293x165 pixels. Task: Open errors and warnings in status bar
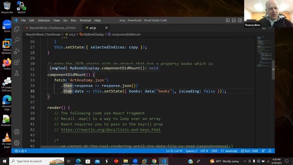tap(21, 151)
